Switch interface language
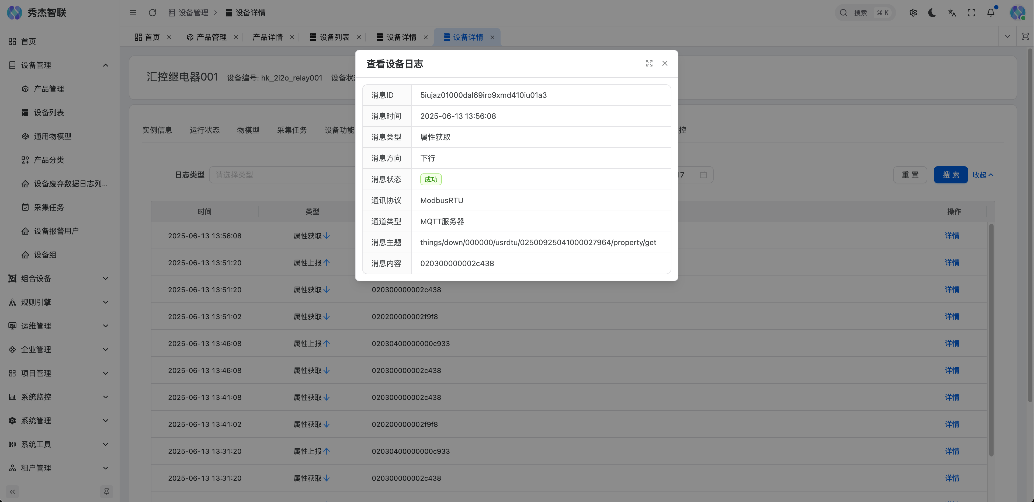1034x502 pixels. [952, 12]
